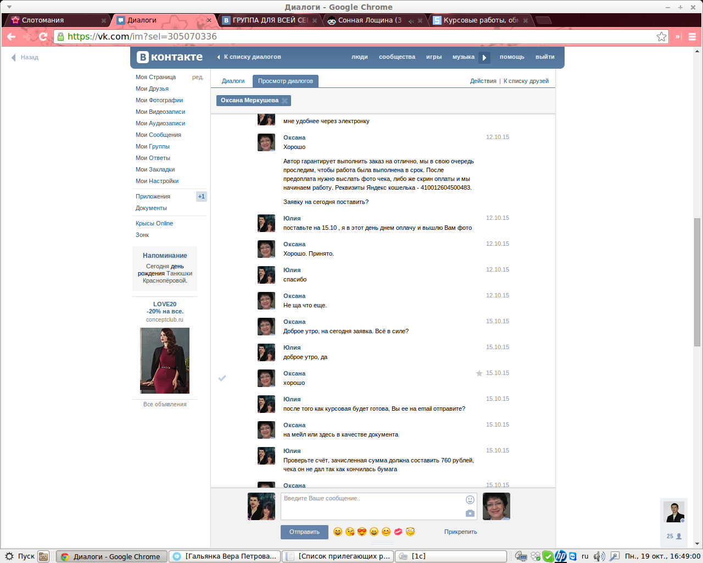Screen dimensions: 703x563
Task: Insert the kiss lips emoji
Action: coord(398,532)
